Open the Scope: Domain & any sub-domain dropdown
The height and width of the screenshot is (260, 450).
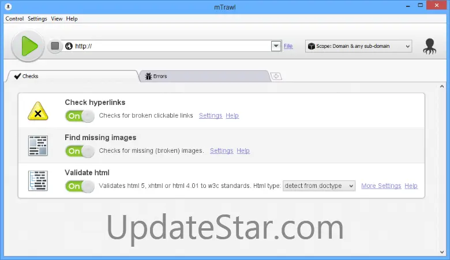coord(358,46)
